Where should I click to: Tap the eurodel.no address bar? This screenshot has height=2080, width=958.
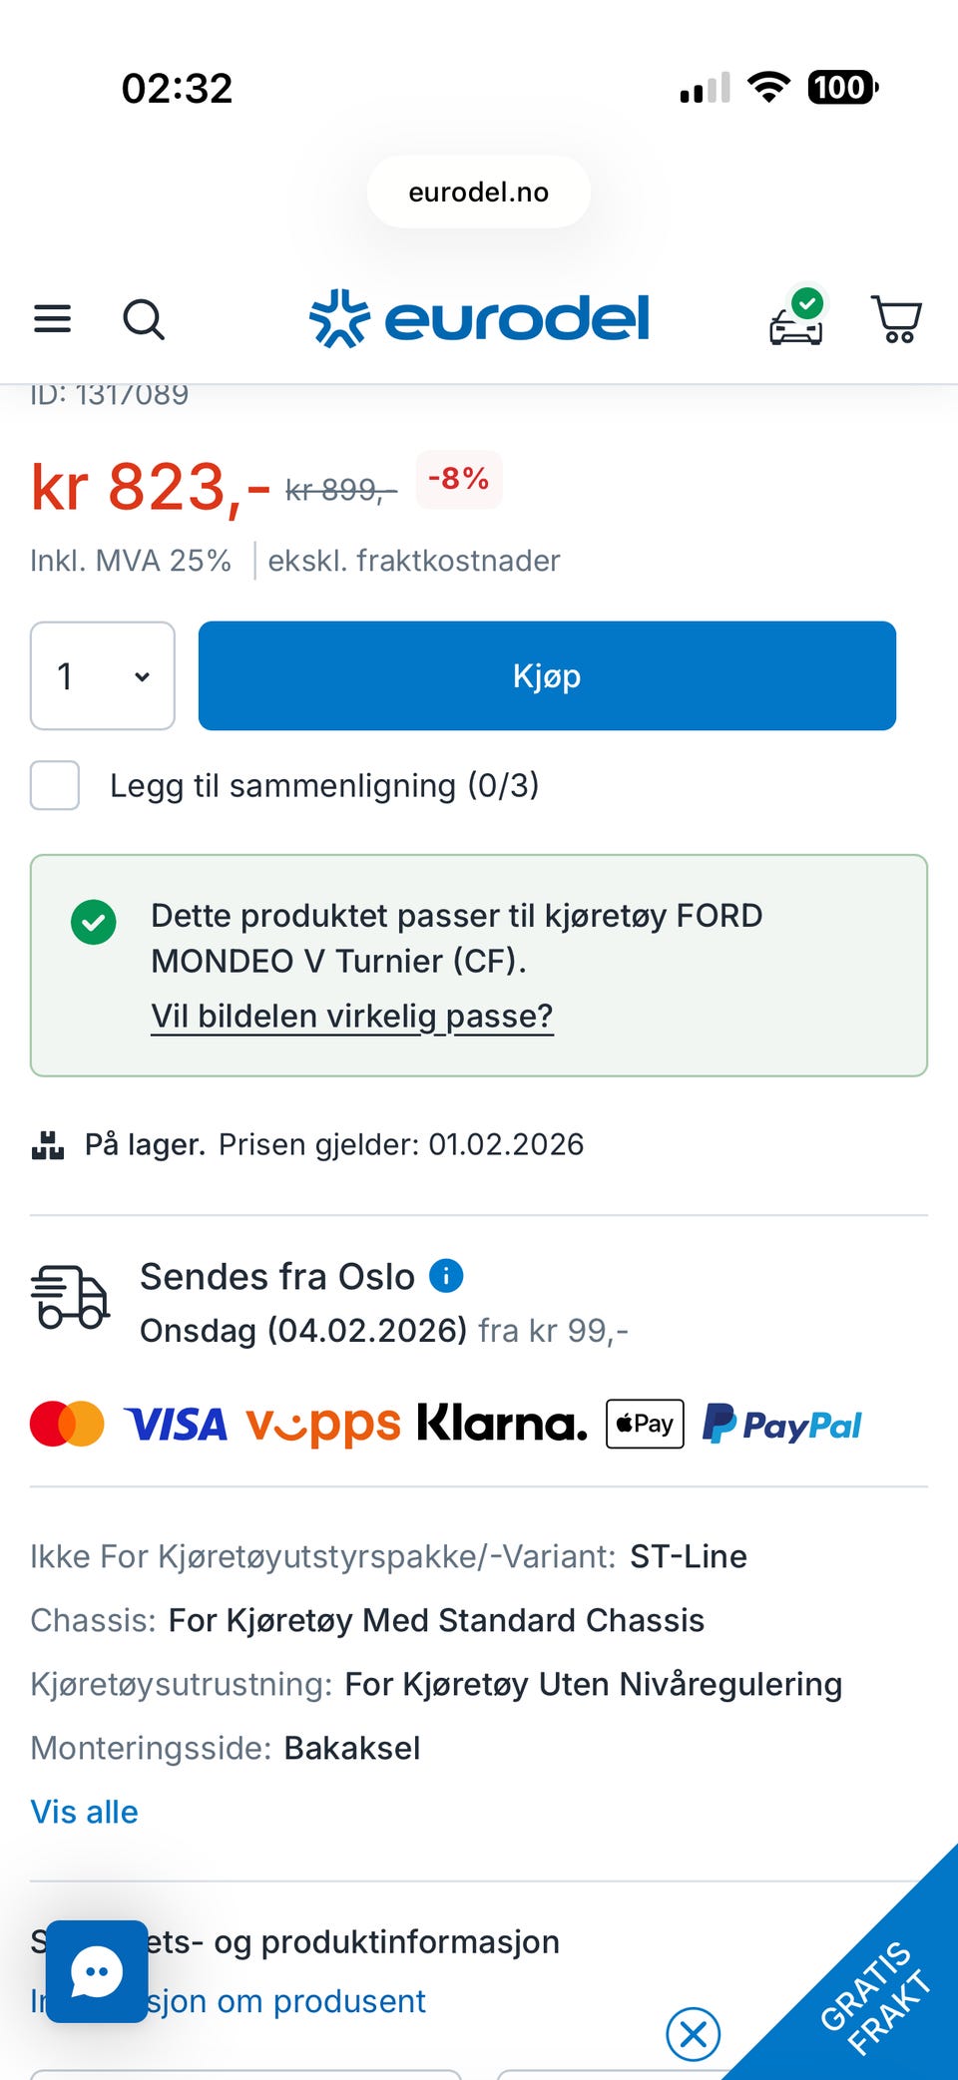click(479, 192)
